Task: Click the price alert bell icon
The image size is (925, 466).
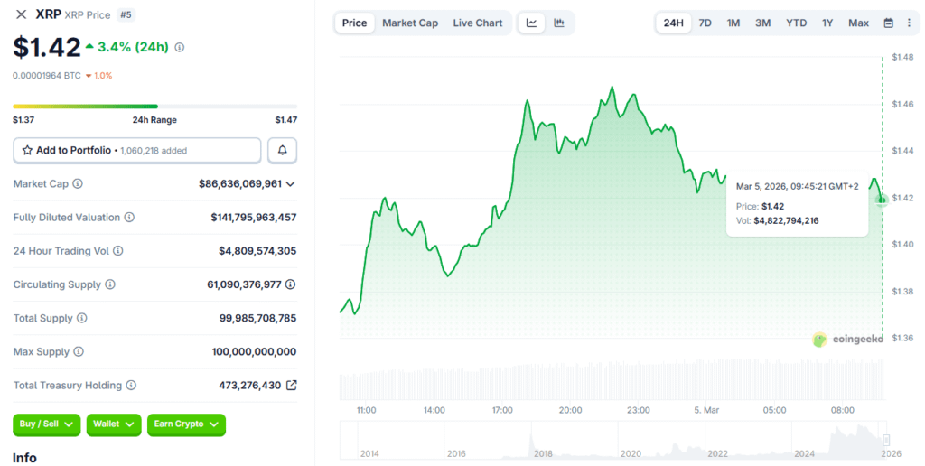Action: point(283,150)
